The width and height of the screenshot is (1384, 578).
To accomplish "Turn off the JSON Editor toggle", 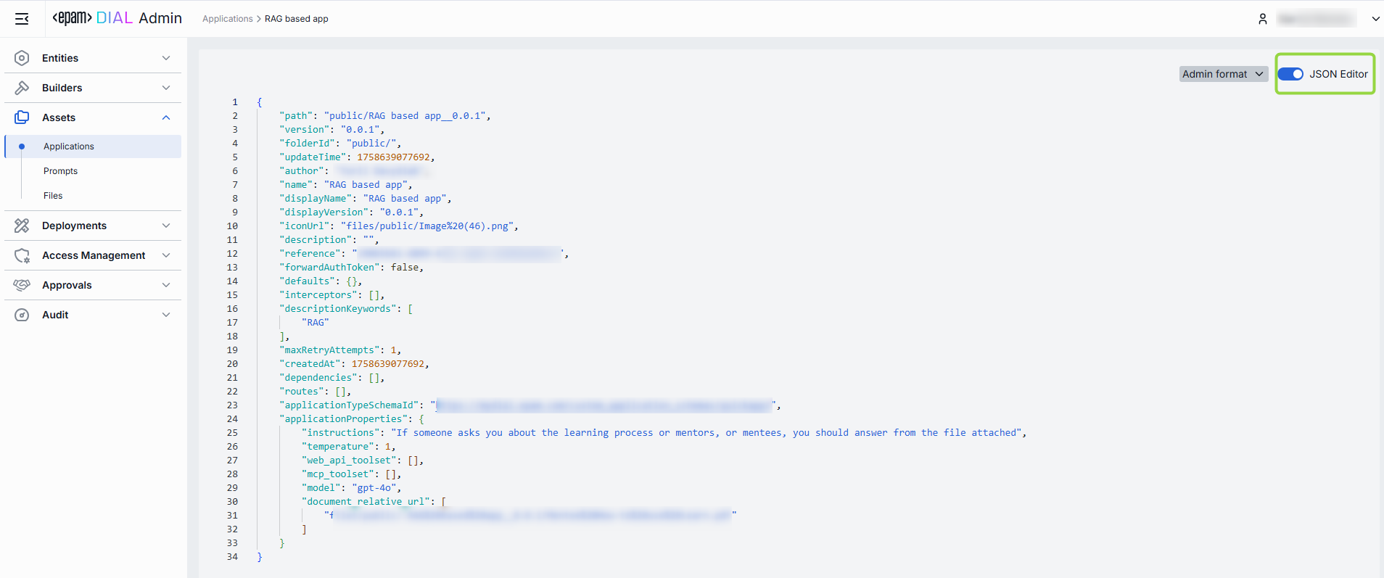I will (1290, 74).
